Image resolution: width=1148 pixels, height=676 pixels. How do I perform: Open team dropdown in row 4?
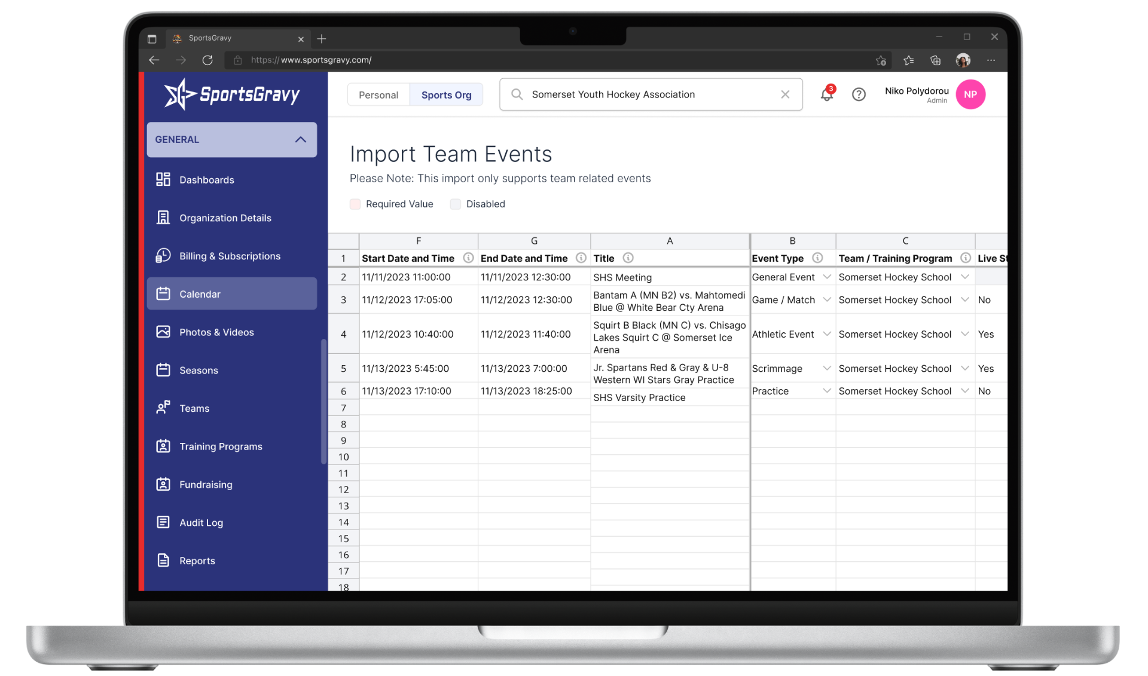tap(965, 334)
